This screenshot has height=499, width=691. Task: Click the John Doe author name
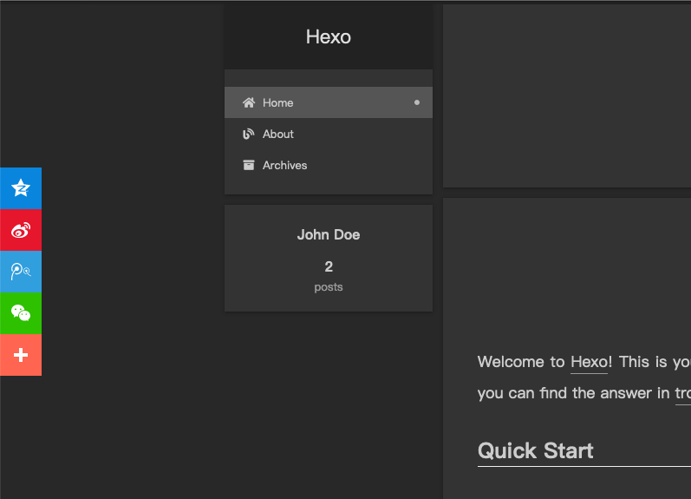point(329,234)
